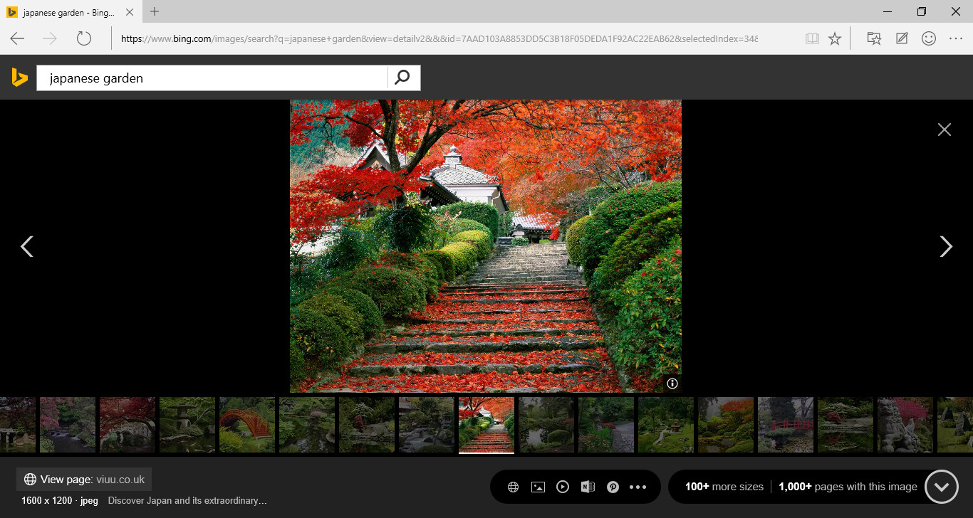Click the japanese garden search field
The height and width of the screenshot is (518, 973).
pyautogui.click(x=214, y=78)
